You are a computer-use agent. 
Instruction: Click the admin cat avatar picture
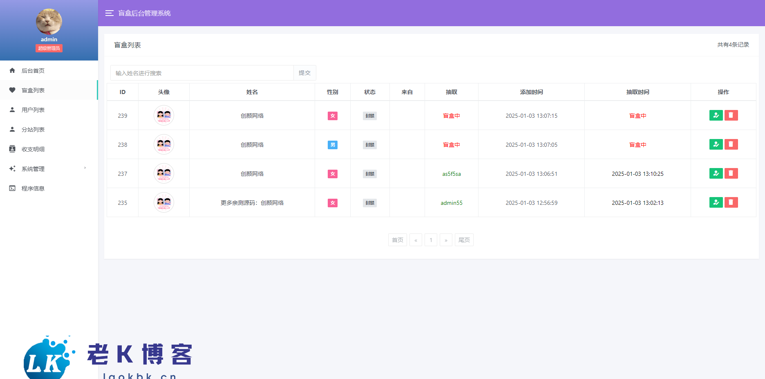tap(49, 22)
